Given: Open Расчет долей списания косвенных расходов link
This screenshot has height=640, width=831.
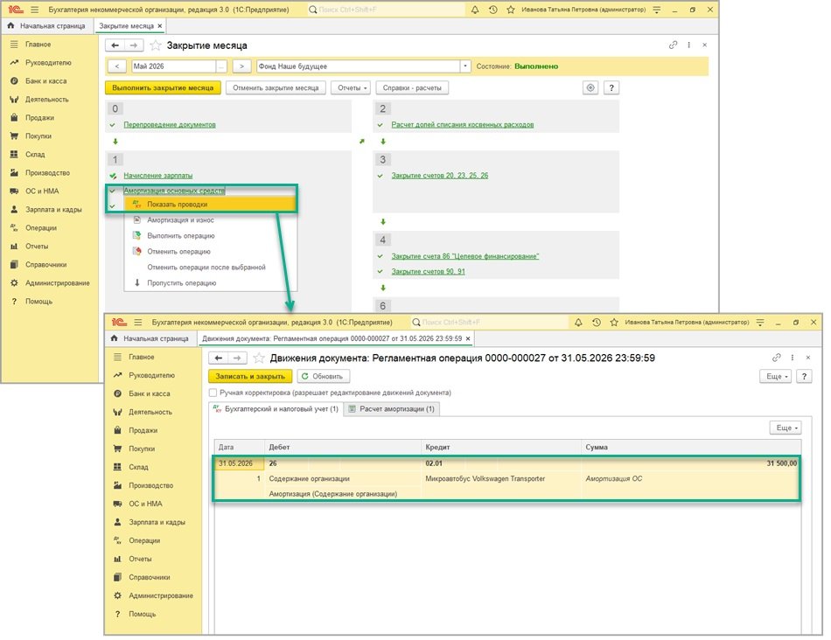Looking at the screenshot, I should click(x=462, y=124).
